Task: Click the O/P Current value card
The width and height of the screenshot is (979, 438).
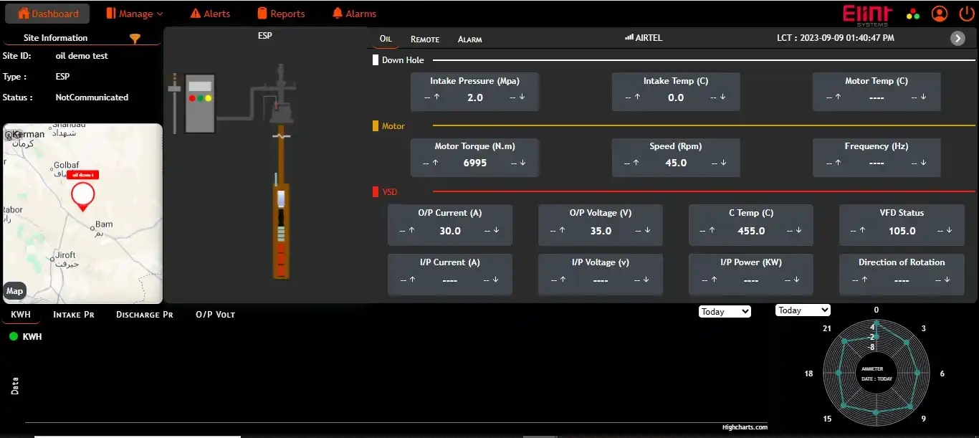Action: 449,223
